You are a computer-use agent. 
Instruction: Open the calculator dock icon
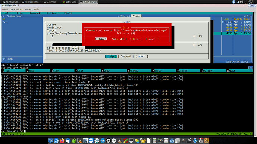154,141
